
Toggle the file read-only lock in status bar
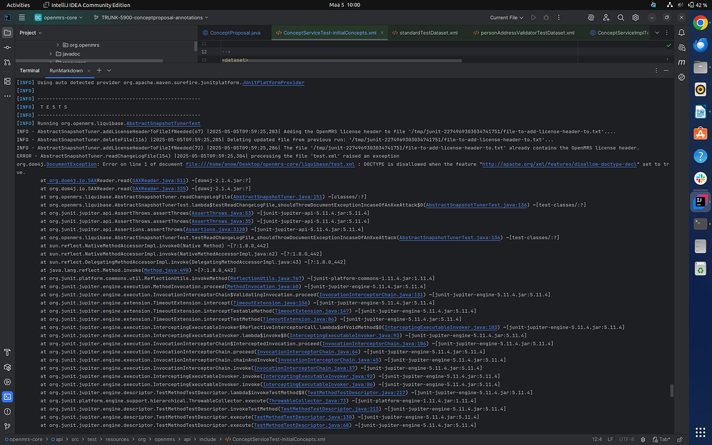[681, 439]
